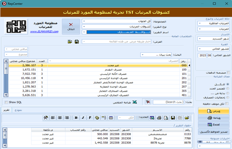Image resolution: width=232 pixels, height=149 pixels.
Task: Click the spider-like icon in report toolbar
Action: [x=180, y=118]
